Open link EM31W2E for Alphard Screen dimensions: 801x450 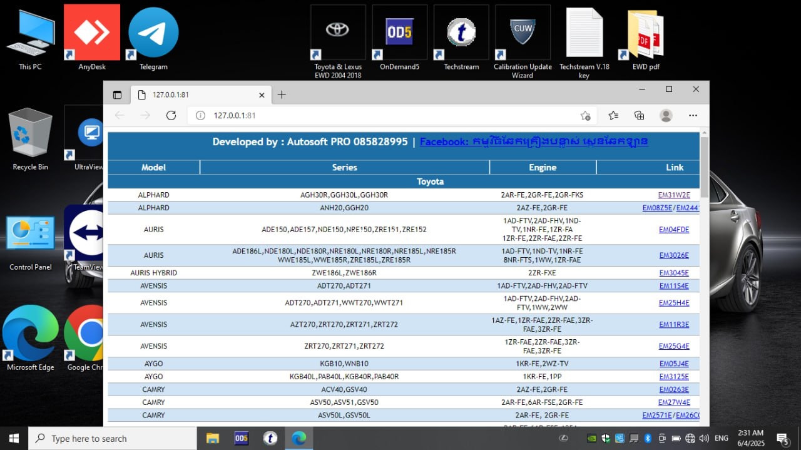click(x=674, y=195)
